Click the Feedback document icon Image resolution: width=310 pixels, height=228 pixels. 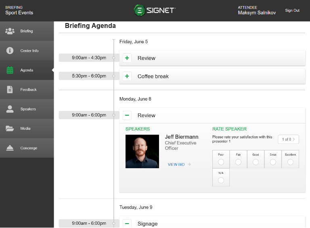pyautogui.click(x=10, y=90)
